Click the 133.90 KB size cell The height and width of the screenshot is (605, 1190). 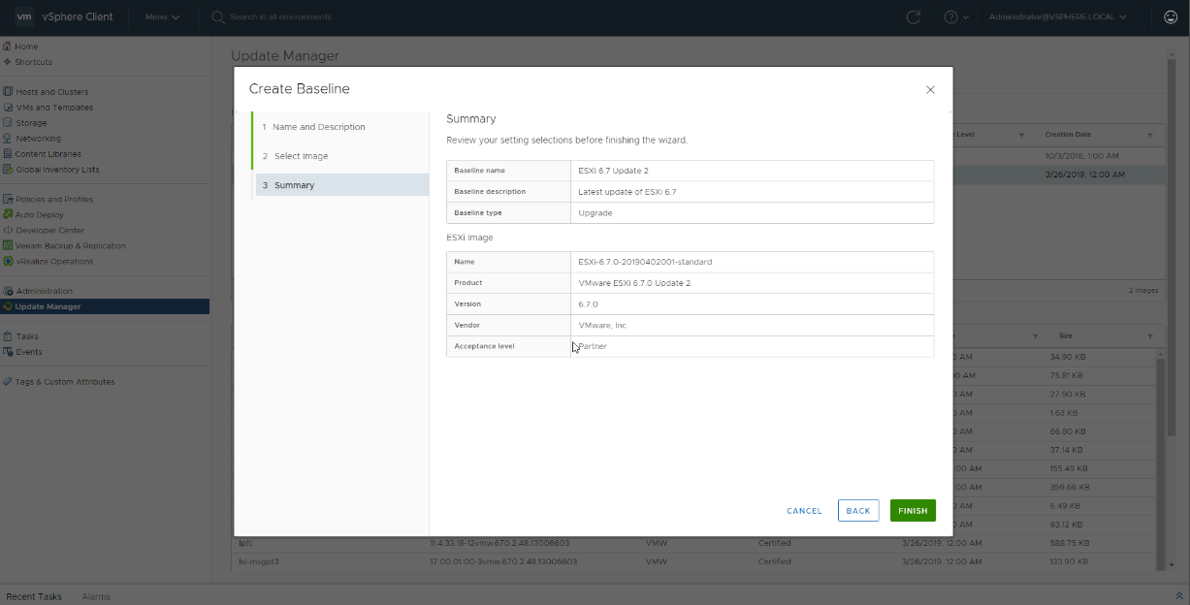click(1070, 561)
